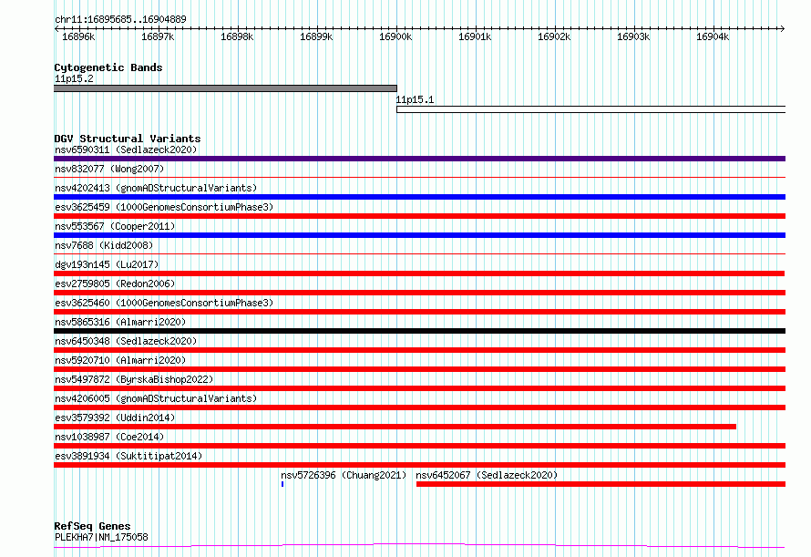The width and height of the screenshot is (811, 557).
Task: Click the 16900k ruler tick label
Action: pyautogui.click(x=395, y=36)
